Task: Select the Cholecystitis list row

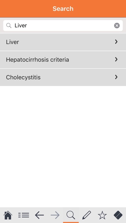Action: point(63,77)
